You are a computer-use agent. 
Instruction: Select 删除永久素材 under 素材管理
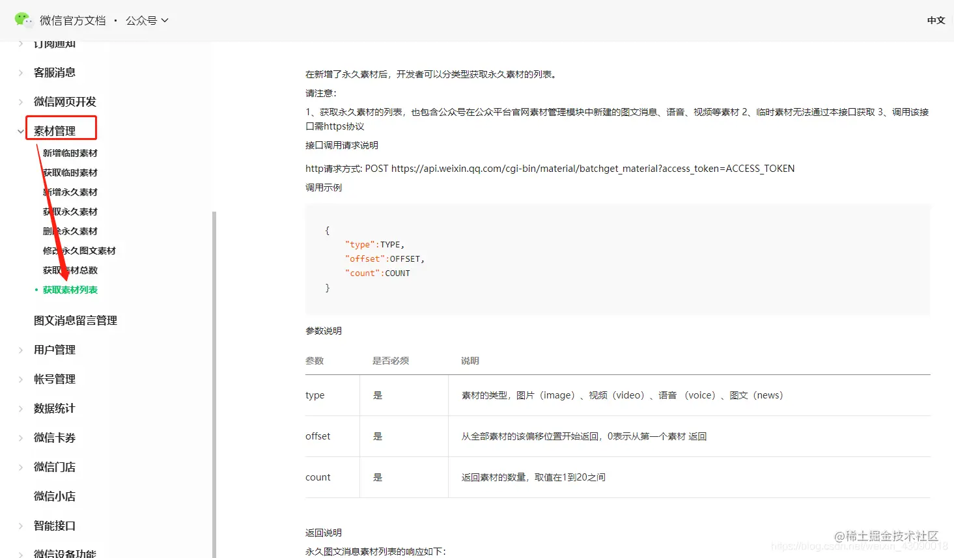pyautogui.click(x=70, y=230)
